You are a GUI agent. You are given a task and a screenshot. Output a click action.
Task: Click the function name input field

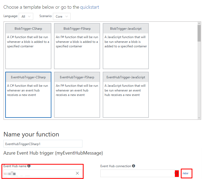click(43, 144)
